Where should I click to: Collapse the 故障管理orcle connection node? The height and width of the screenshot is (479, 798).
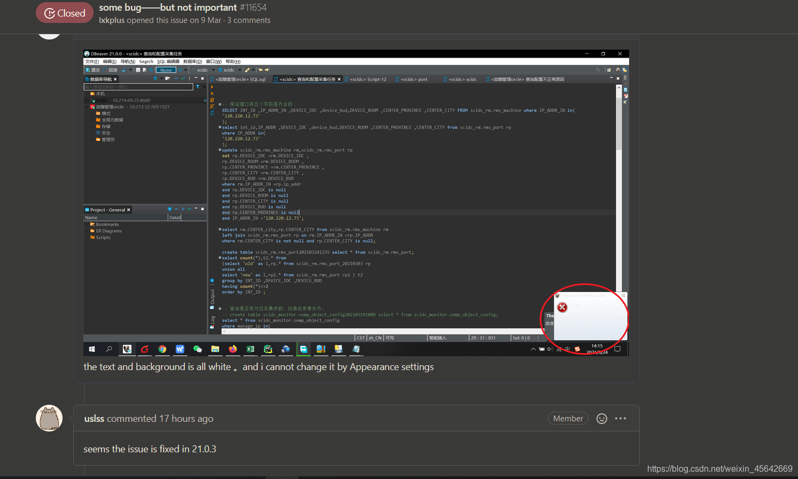[87, 107]
